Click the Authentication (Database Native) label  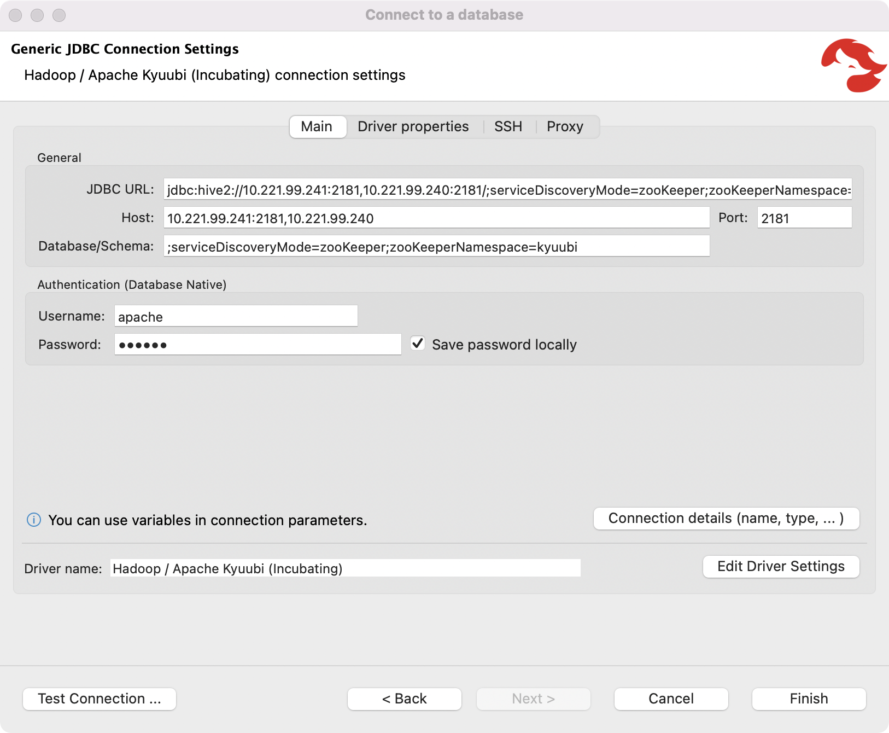132,285
